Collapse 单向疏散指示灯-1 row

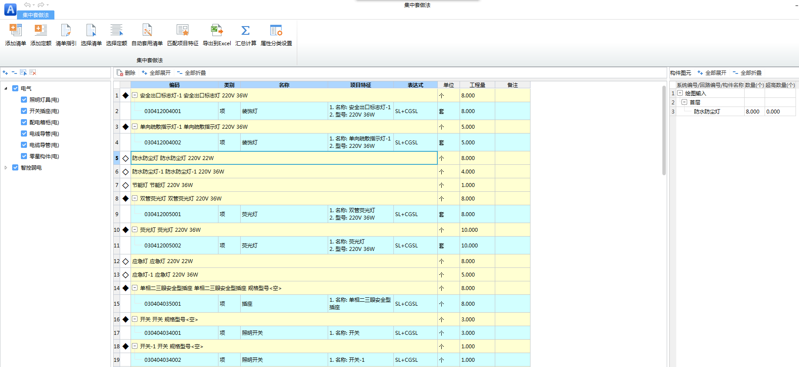point(135,127)
